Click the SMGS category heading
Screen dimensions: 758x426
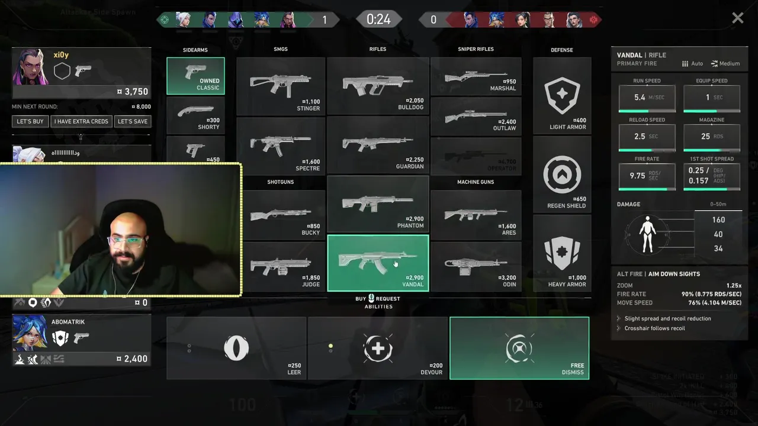[x=281, y=49]
